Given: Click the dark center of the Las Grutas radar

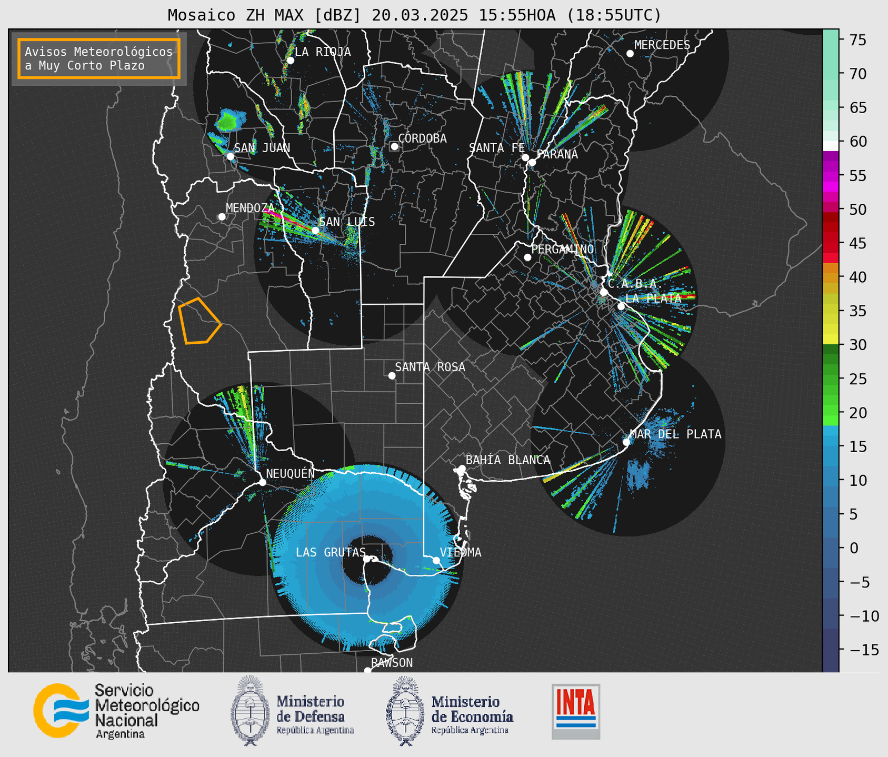Looking at the screenshot, I should (368, 560).
